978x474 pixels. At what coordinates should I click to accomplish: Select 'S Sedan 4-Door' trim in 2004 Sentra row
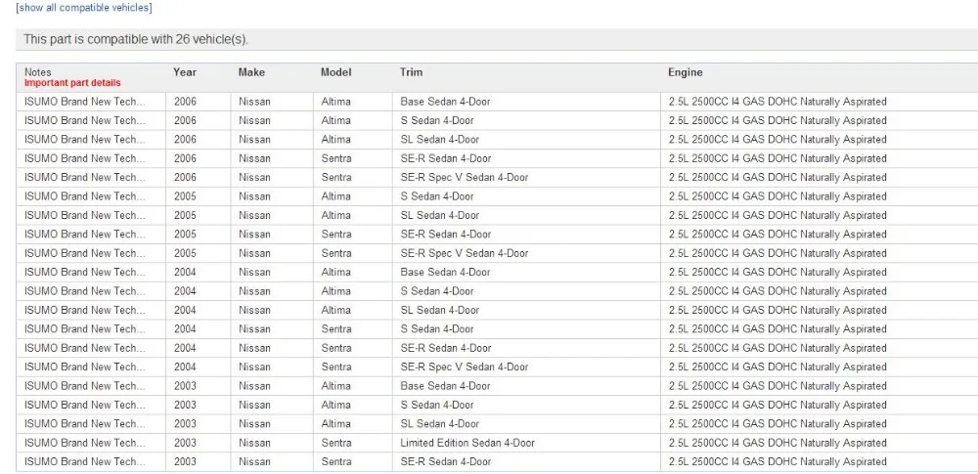click(x=436, y=328)
